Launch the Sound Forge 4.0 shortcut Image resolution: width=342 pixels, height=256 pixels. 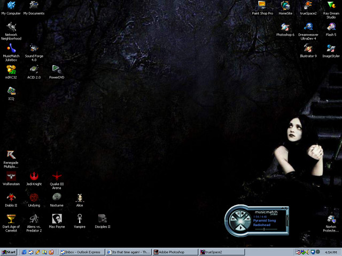pos(34,52)
